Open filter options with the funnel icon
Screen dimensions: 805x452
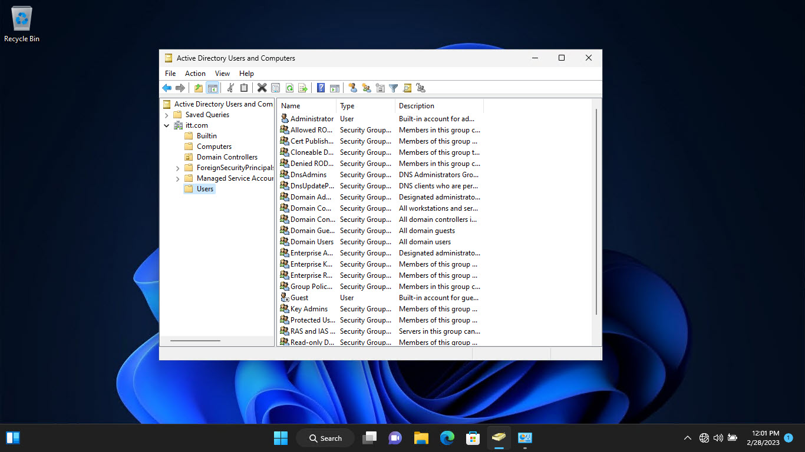394,88
